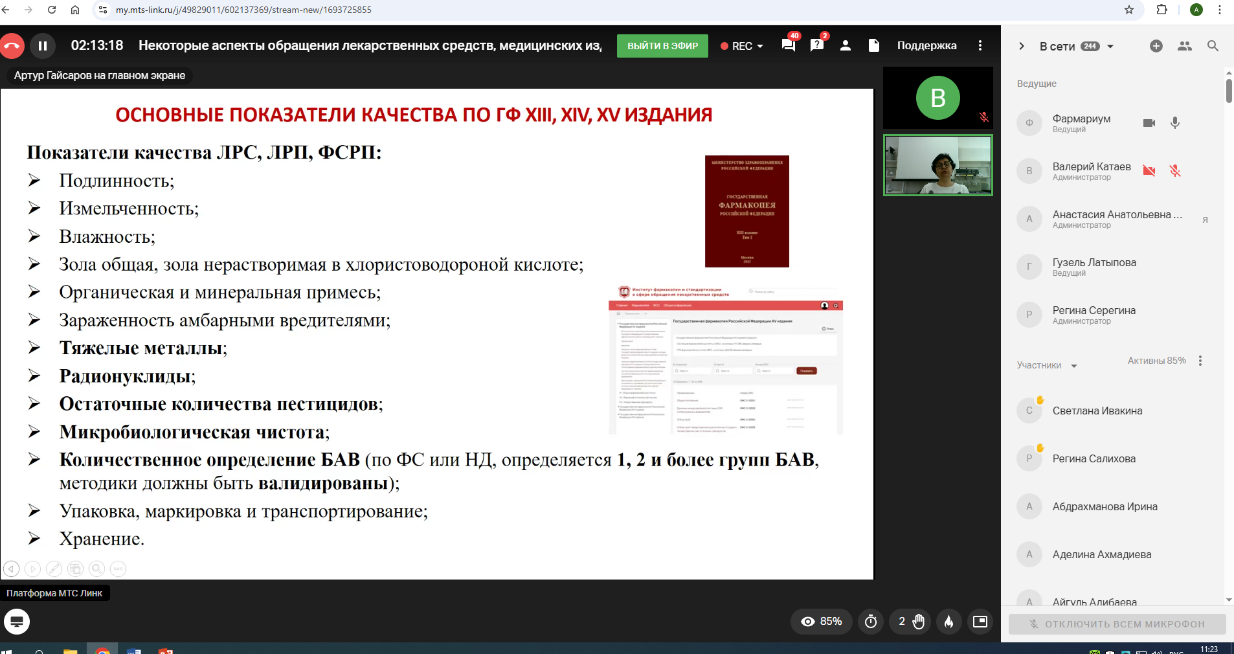Click the 'Поддержка' link

(926, 45)
